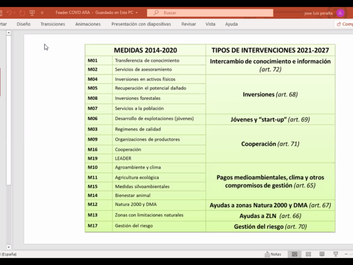
Task: Start Slide Show from status bar icon
Action: coord(336,254)
